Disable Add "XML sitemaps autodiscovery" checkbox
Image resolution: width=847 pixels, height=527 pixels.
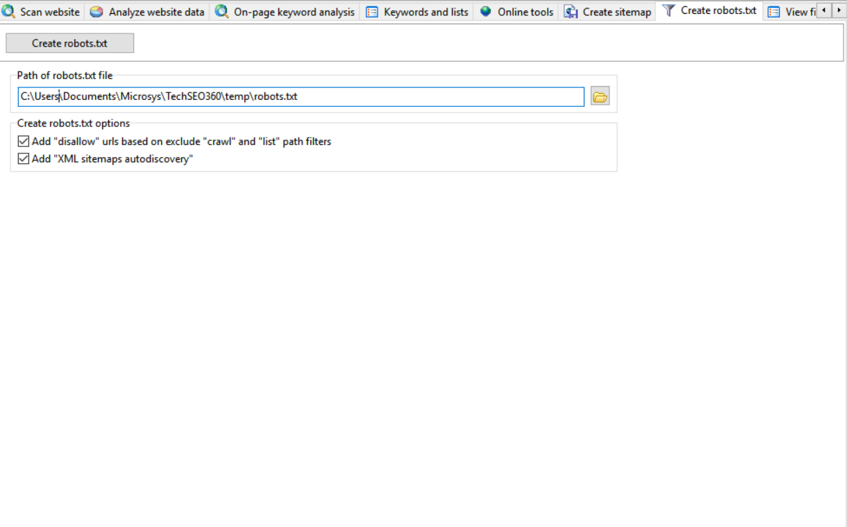pyautogui.click(x=24, y=159)
